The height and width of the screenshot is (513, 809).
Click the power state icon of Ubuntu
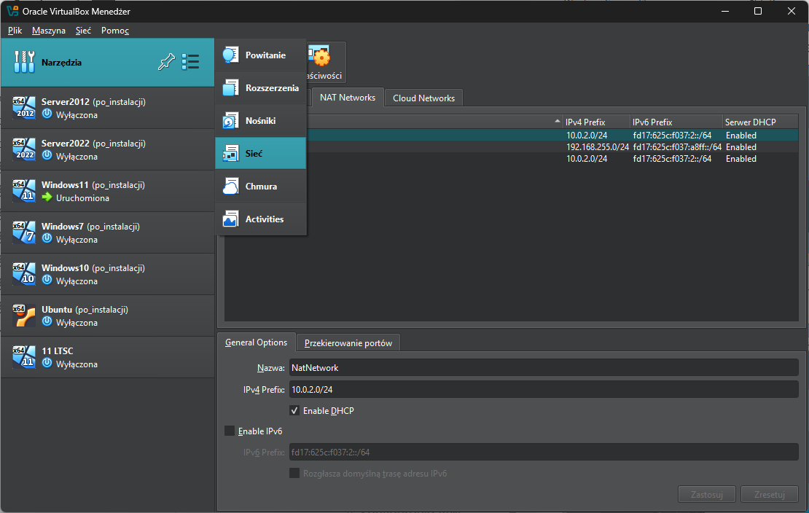[x=47, y=321]
